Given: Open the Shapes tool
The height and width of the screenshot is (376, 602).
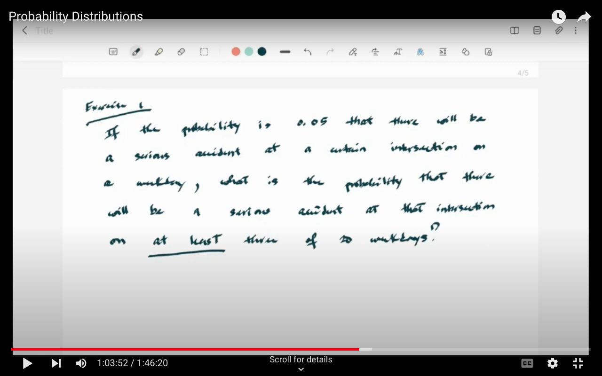Looking at the screenshot, I should [465, 52].
